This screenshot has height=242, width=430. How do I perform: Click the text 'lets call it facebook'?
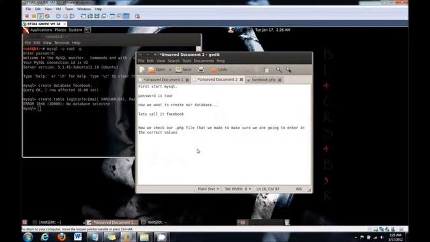(x=161, y=114)
